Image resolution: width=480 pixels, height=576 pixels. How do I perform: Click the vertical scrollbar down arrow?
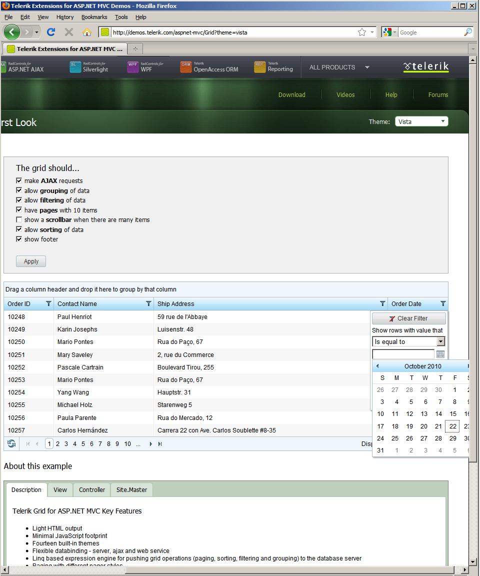tap(473, 562)
